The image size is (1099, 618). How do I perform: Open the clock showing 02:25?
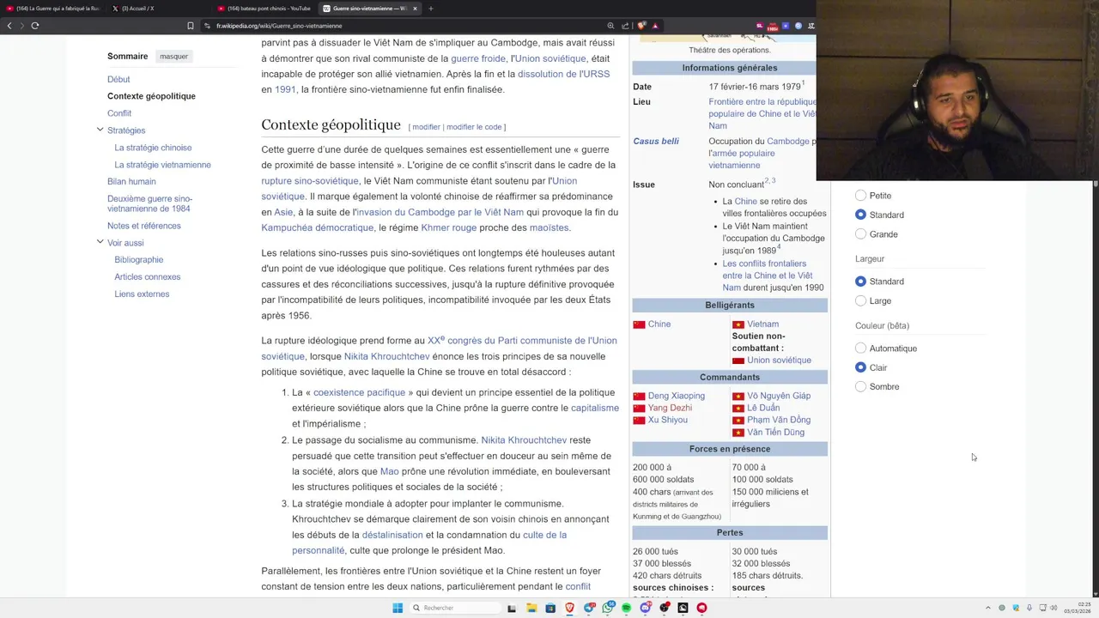(1078, 608)
